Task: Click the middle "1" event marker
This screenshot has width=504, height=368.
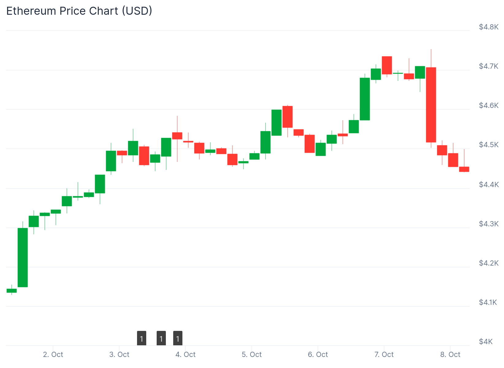Action: (x=161, y=338)
